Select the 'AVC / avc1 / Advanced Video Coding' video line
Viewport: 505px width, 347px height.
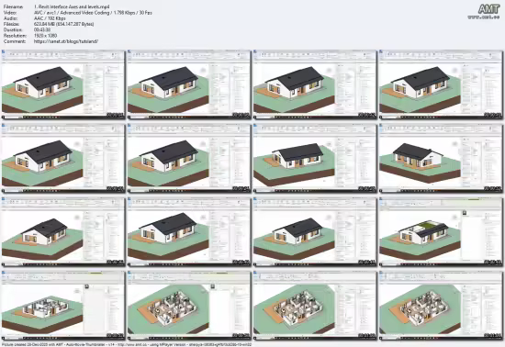click(x=93, y=13)
